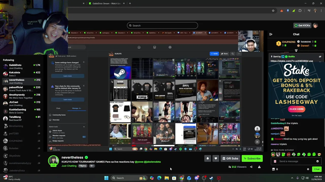Image resolution: width=325 pixels, height=182 pixels.
Task: Click the Stake CLICK HERE button
Action: (296, 109)
